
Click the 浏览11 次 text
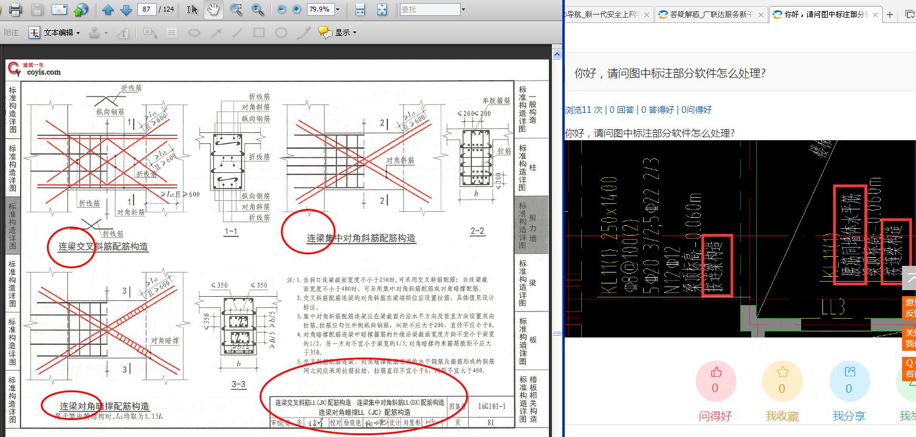[584, 110]
